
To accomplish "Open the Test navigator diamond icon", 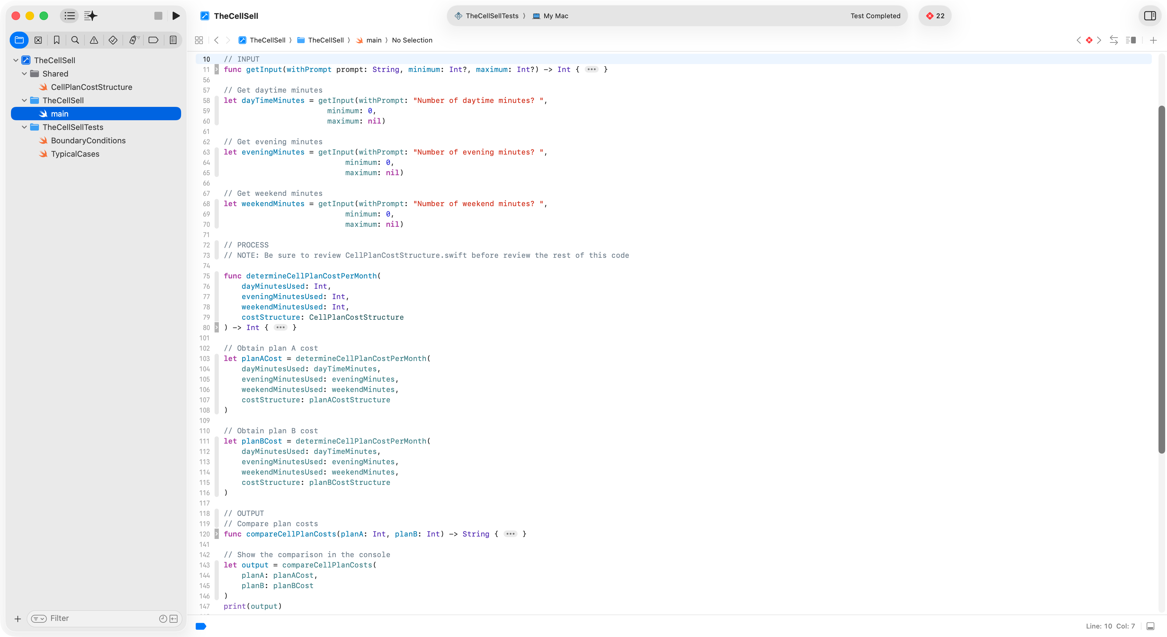I will 113,40.
